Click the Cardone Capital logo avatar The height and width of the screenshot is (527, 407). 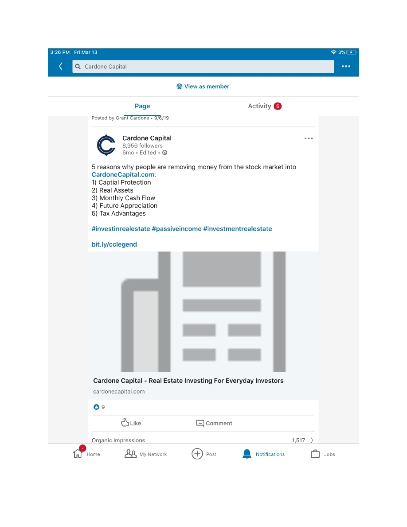pyautogui.click(x=106, y=146)
